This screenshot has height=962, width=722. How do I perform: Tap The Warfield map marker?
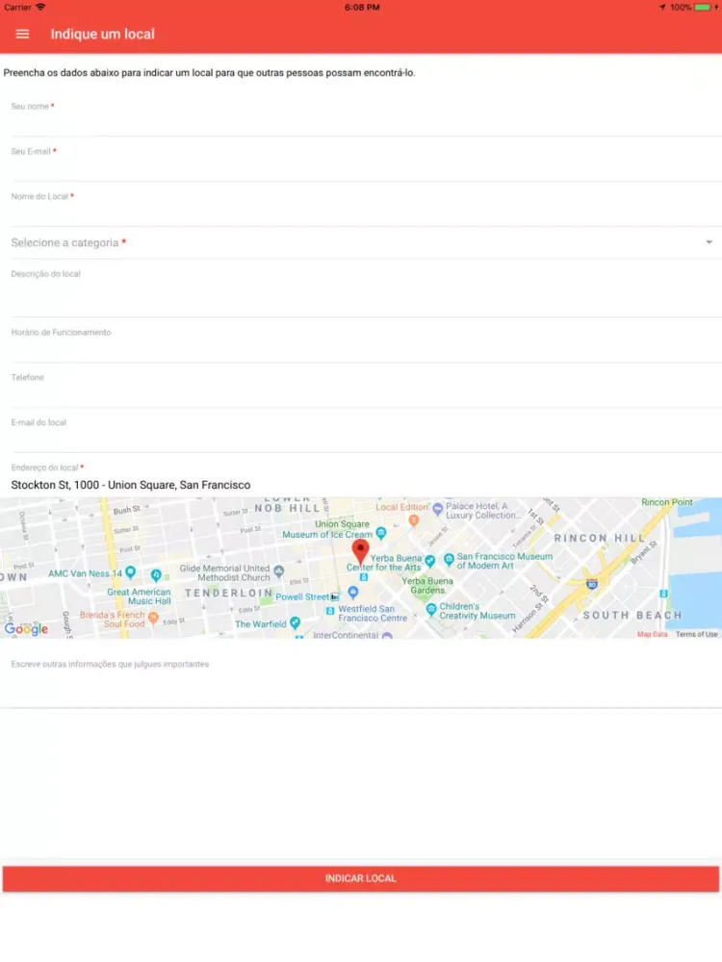tap(295, 622)
